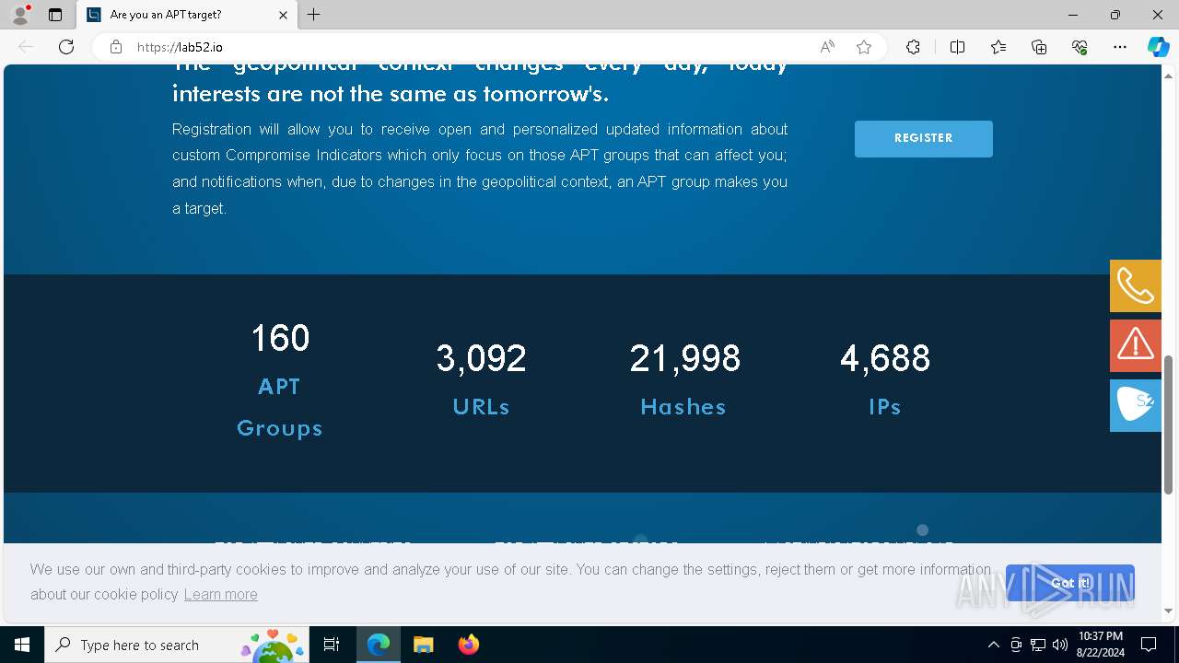This screenshot has height=663, width=1179.
Task: Select the 'Are you an APT target?' tab
Action: [188, 15]
